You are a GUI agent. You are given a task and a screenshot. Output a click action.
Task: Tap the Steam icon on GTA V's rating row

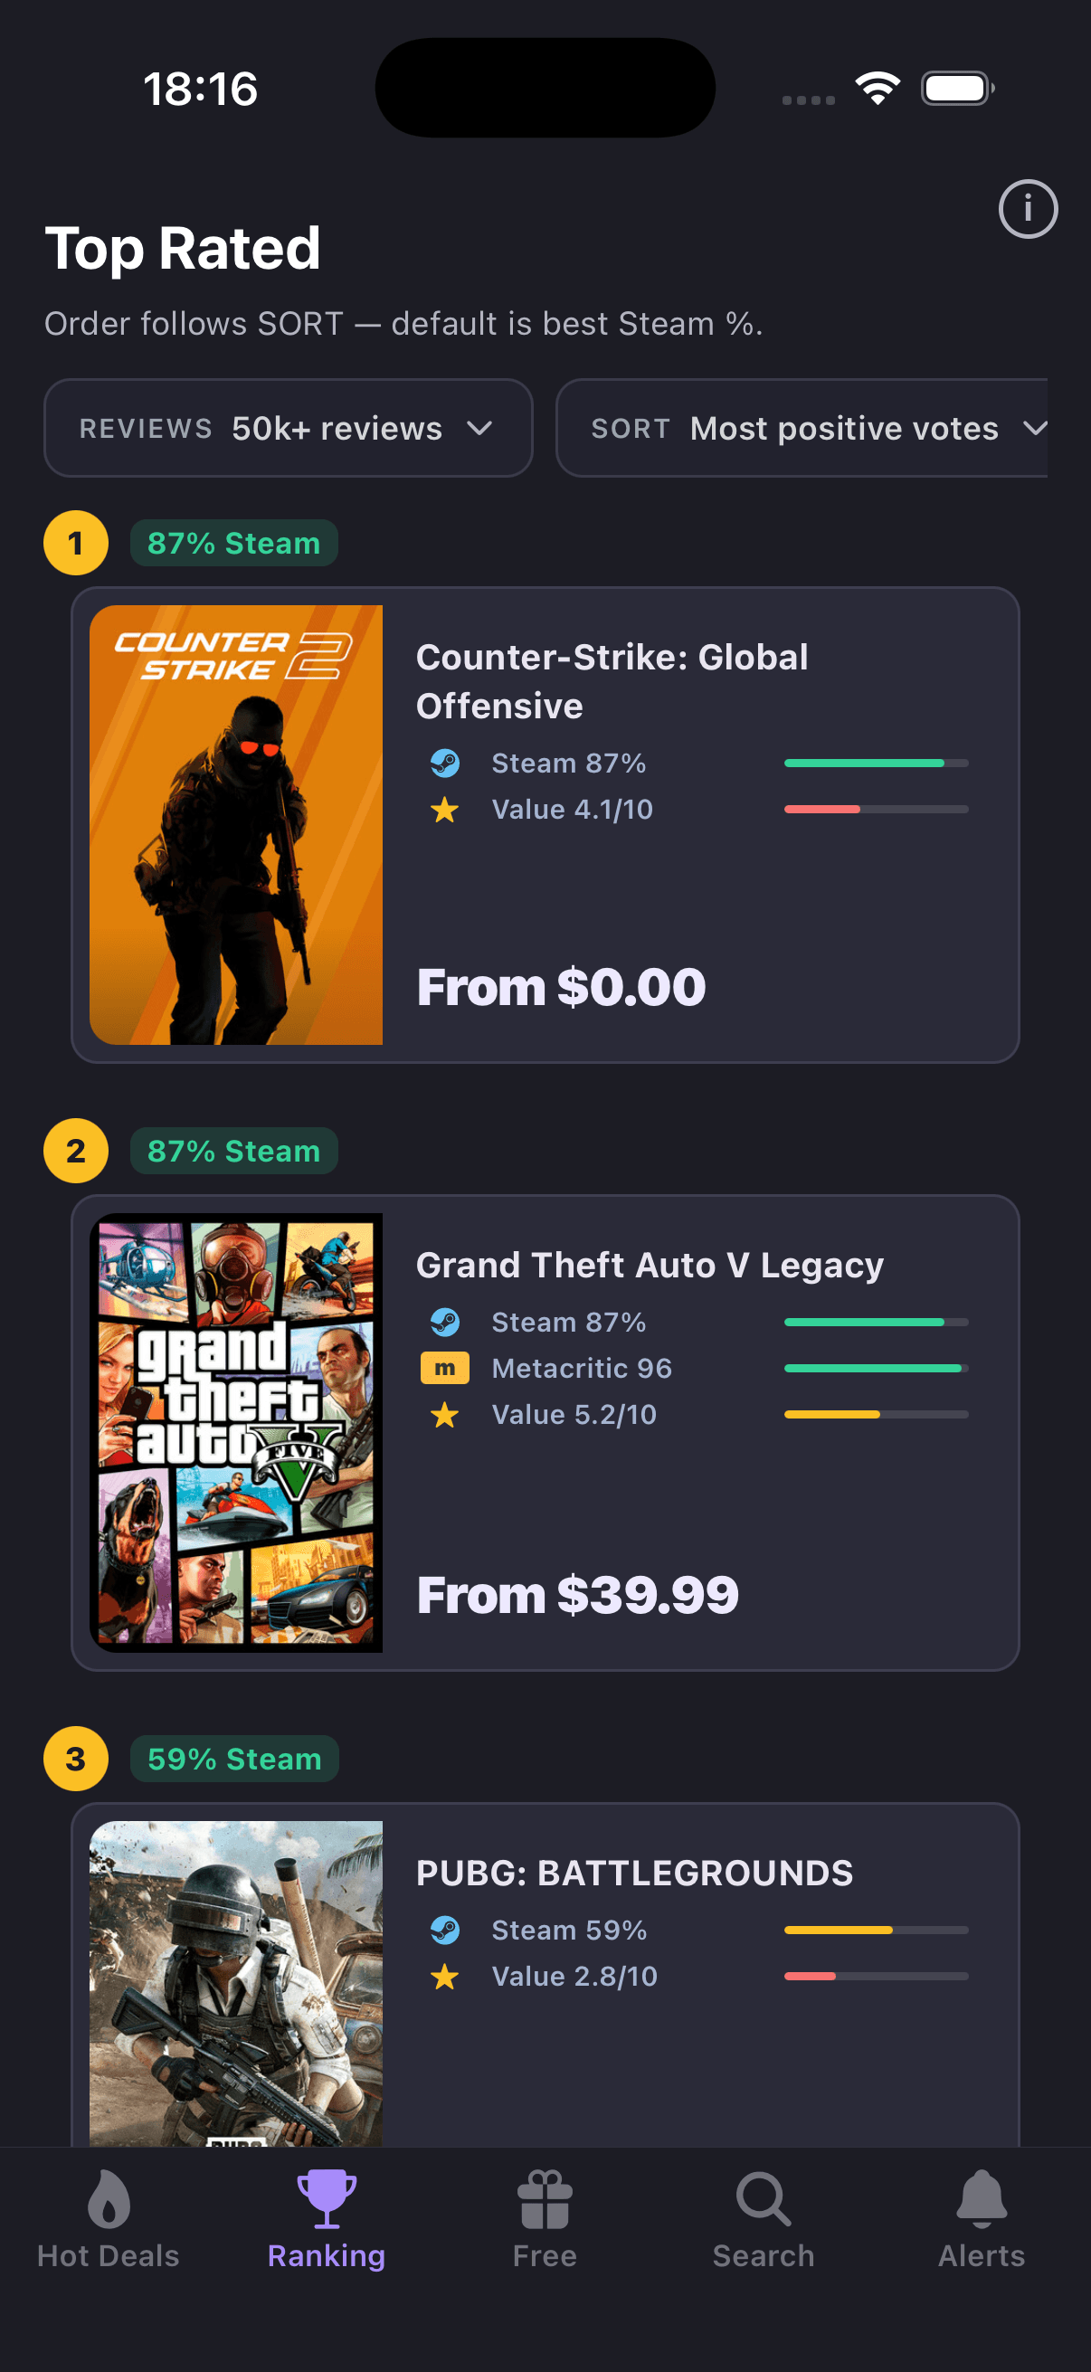[448, 1322]
